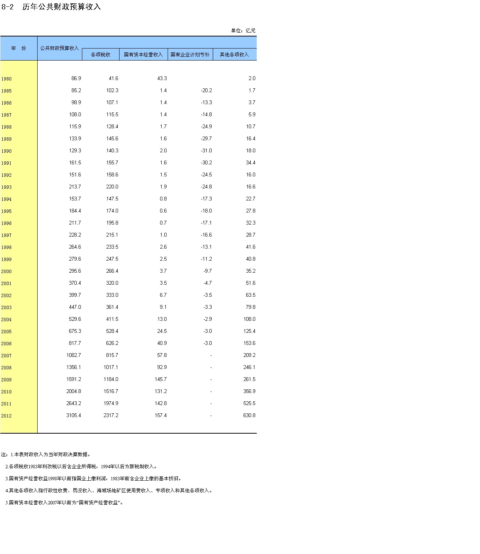The width and height of the screenshot is (480, 554).
Task: Select the 其他各项收入 column header
Action: click(235, 55)
